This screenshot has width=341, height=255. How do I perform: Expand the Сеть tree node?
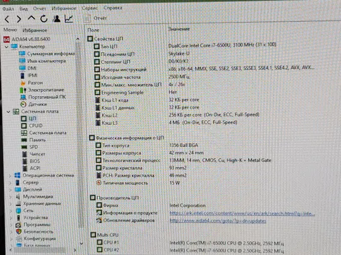[x=11, y=211]
